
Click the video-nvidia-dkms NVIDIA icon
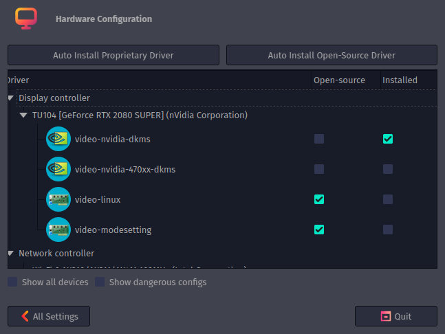(x=58, y=139)
